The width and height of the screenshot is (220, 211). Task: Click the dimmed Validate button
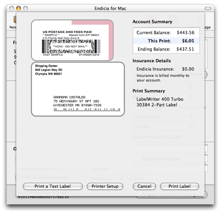coord(197,74)
